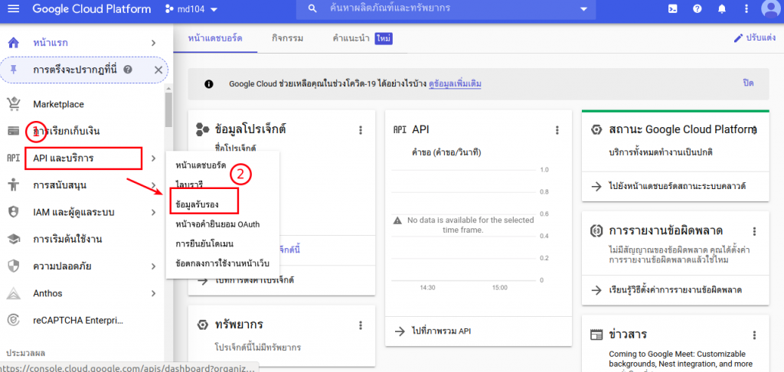
Task: Expand การสนับสนุน submenu chevron
Action: click(x=154, y=185)
